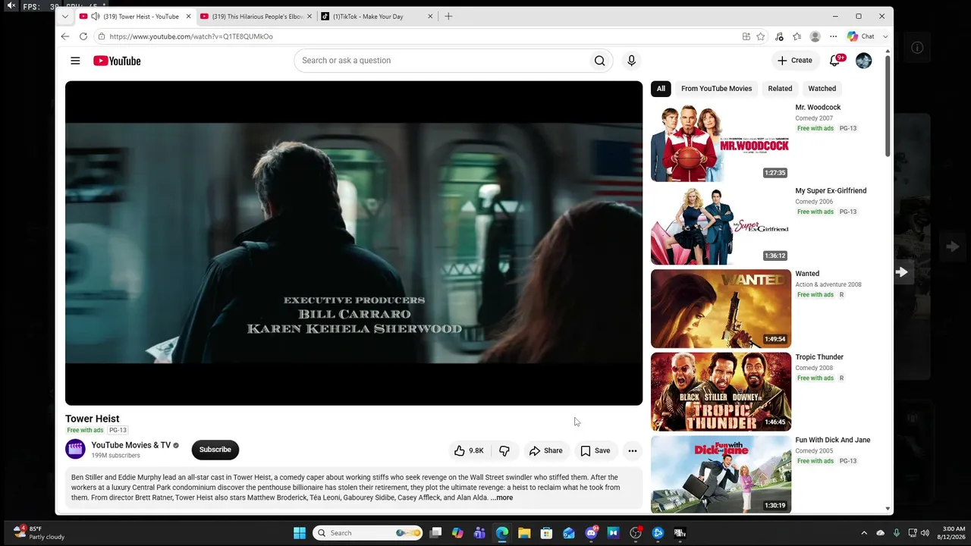Open the YouTube hamburger guide menu
The image size is (971, 546).
pyautogui.click(x=75, y=61)
